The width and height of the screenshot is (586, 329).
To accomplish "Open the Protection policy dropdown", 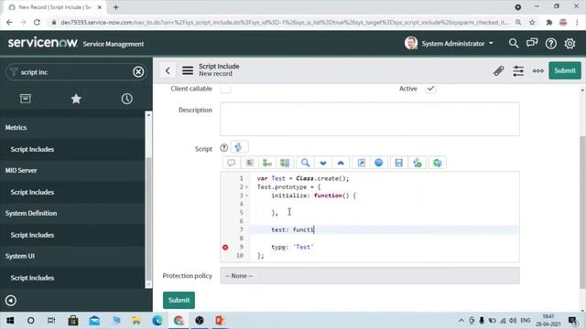I will (370, 276).
